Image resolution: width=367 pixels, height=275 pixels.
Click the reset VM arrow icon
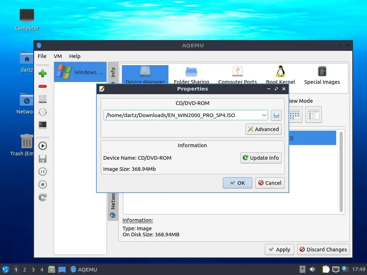click(43, 197)
